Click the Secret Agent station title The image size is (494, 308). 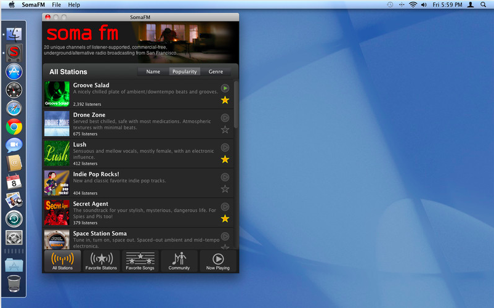(x=91, y=204)
